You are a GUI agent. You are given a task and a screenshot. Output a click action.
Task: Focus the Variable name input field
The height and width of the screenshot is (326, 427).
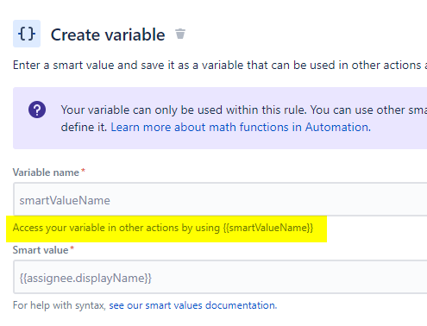pyautogui.click(x=220, y=199)
